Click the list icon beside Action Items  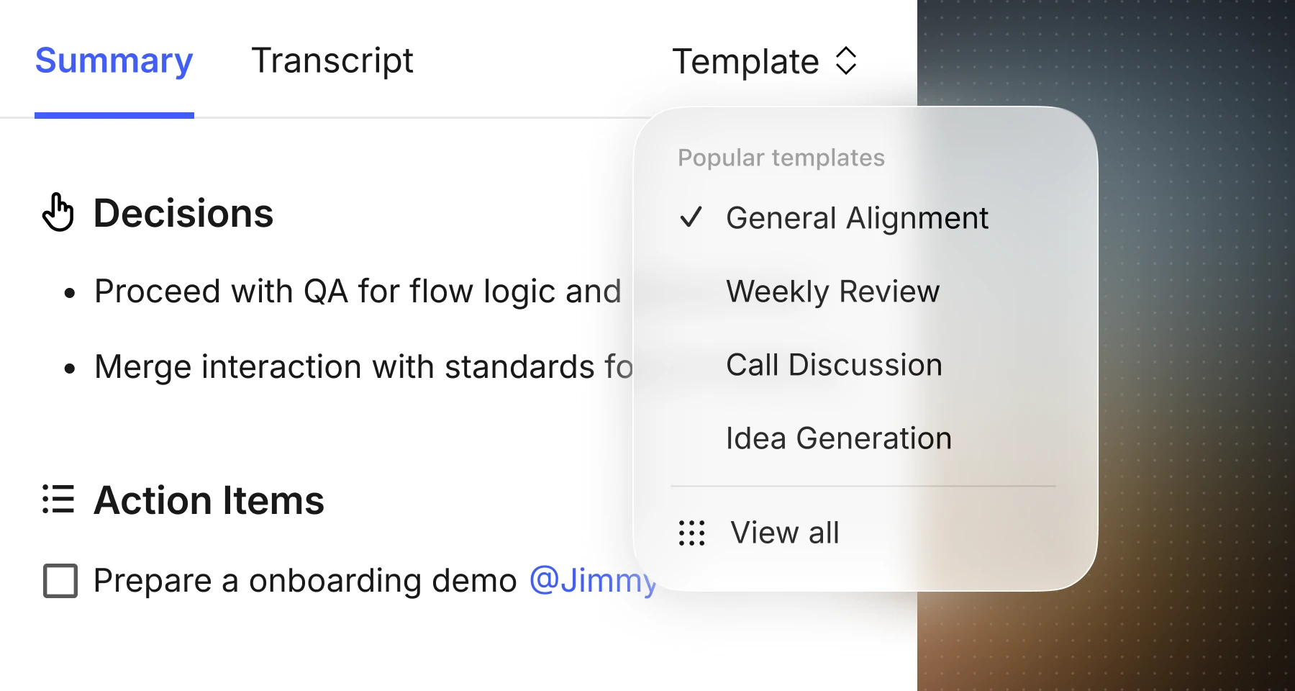(58, 500)
